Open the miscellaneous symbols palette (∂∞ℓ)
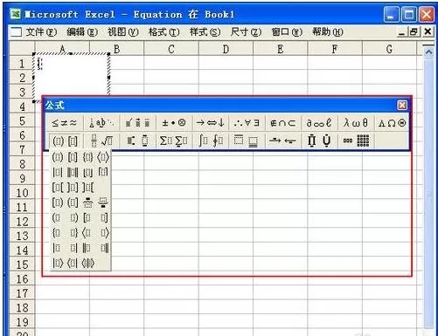Viewport: 438px width, 336px height. (x=319, y=123)
